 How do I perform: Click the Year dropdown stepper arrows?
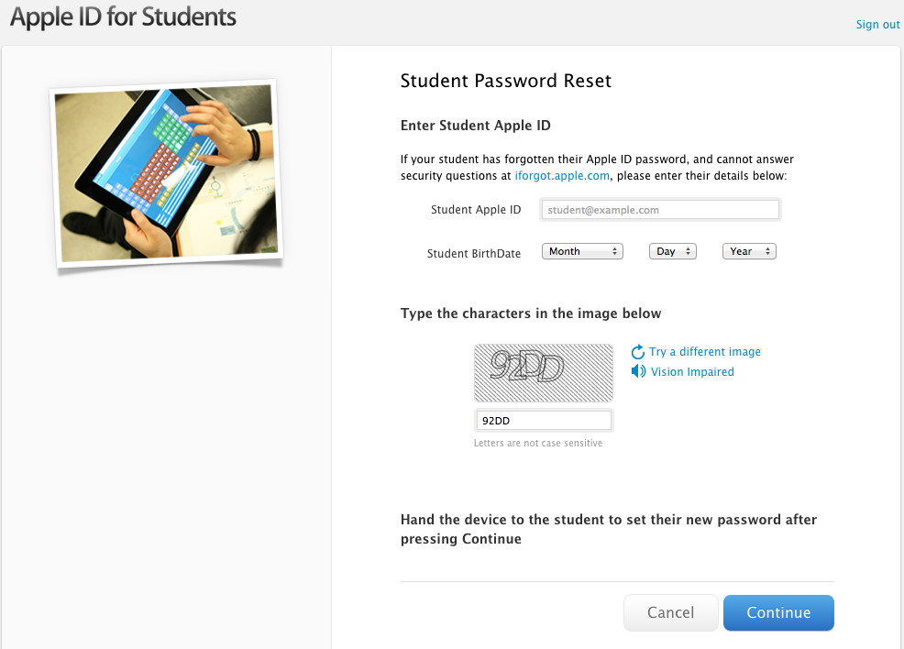[x=768, y=250]
